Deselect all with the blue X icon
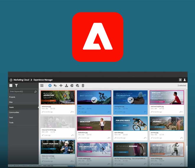The image size is (195, 168). pyautogui.click(x=50, y=85)
